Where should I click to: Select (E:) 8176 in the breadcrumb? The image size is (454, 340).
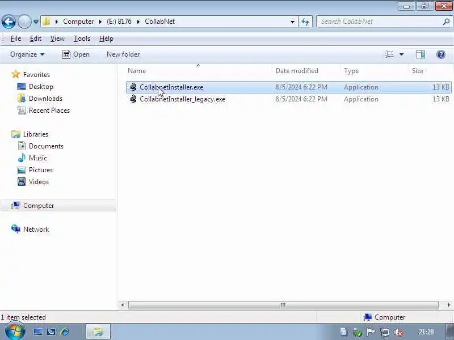[x=119, y=22]
